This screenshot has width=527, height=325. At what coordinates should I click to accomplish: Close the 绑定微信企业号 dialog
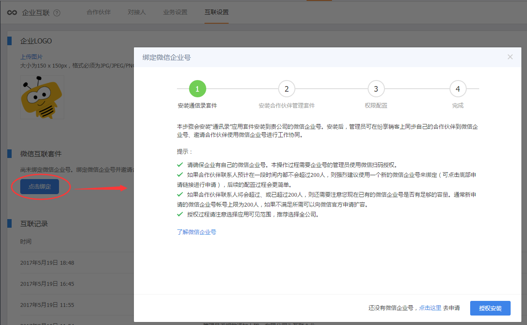click(x=510, y=57)
